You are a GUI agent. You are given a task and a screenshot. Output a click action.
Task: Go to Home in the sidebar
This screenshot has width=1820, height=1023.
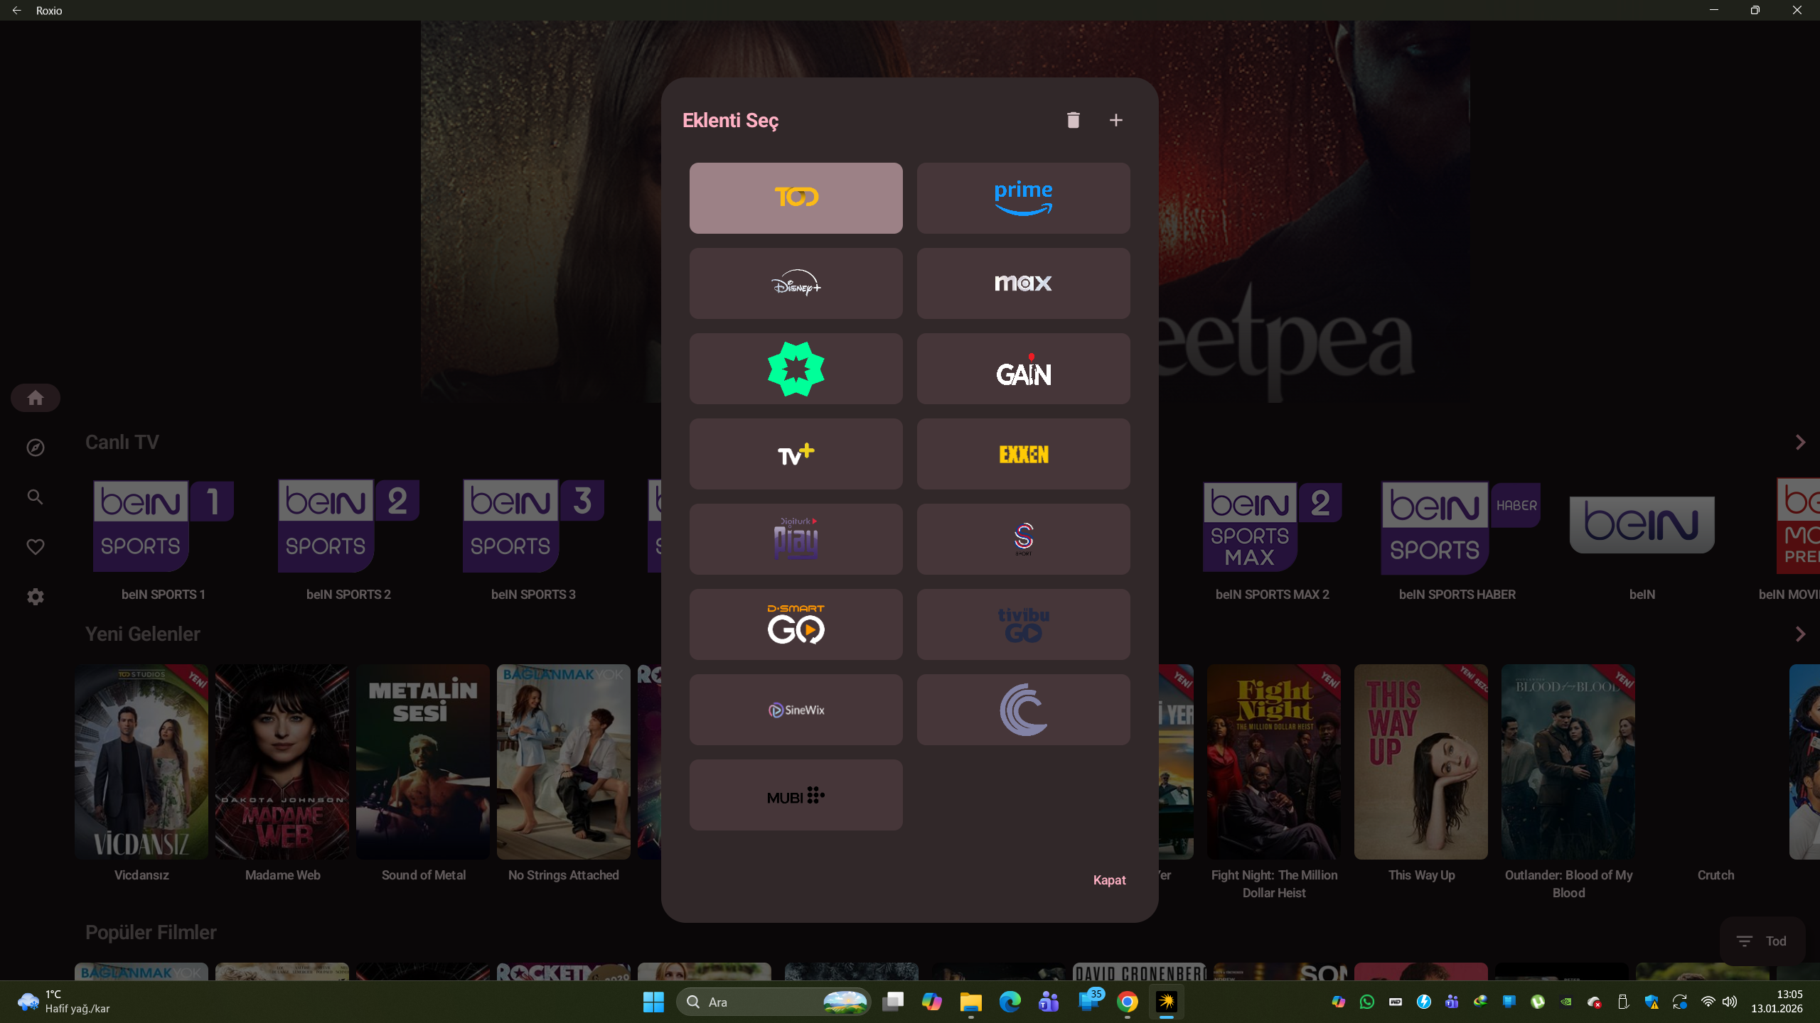[x=36, y=398]
